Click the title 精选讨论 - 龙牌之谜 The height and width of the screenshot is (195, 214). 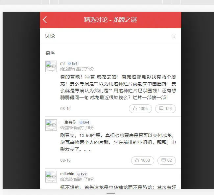pos(110,20)
